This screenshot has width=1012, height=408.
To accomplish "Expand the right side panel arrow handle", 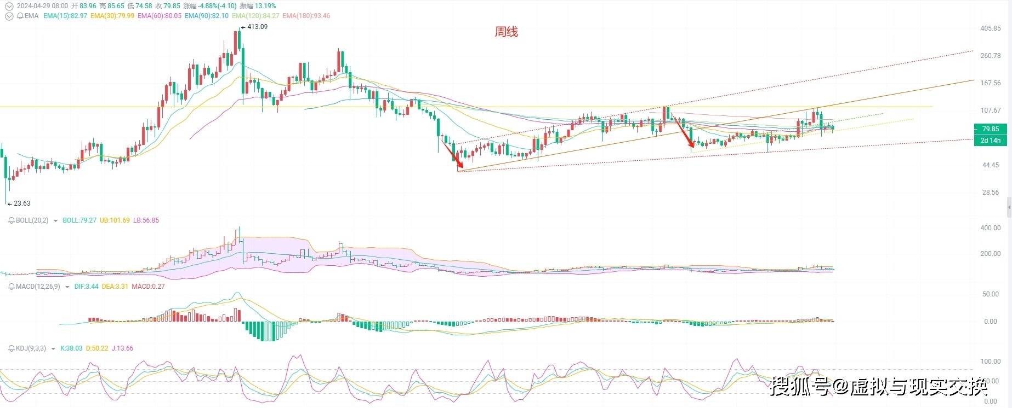I will pyautogui.click(x=1009, y=208).
